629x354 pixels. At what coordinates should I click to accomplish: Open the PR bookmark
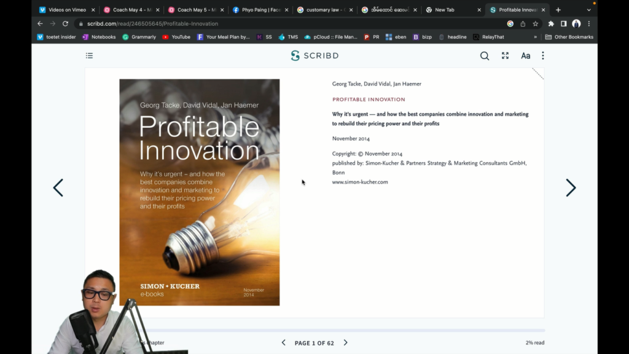point(372,37)
